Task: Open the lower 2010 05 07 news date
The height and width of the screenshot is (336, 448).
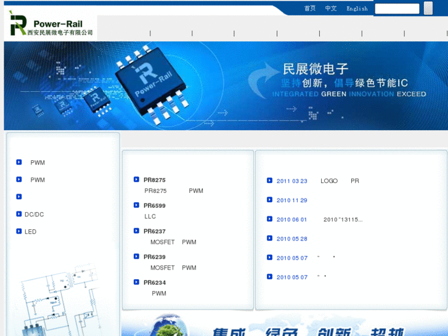Action: (292, 277)
